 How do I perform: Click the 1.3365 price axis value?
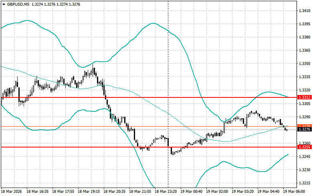pos(305,51)
